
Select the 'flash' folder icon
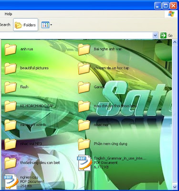11,87
